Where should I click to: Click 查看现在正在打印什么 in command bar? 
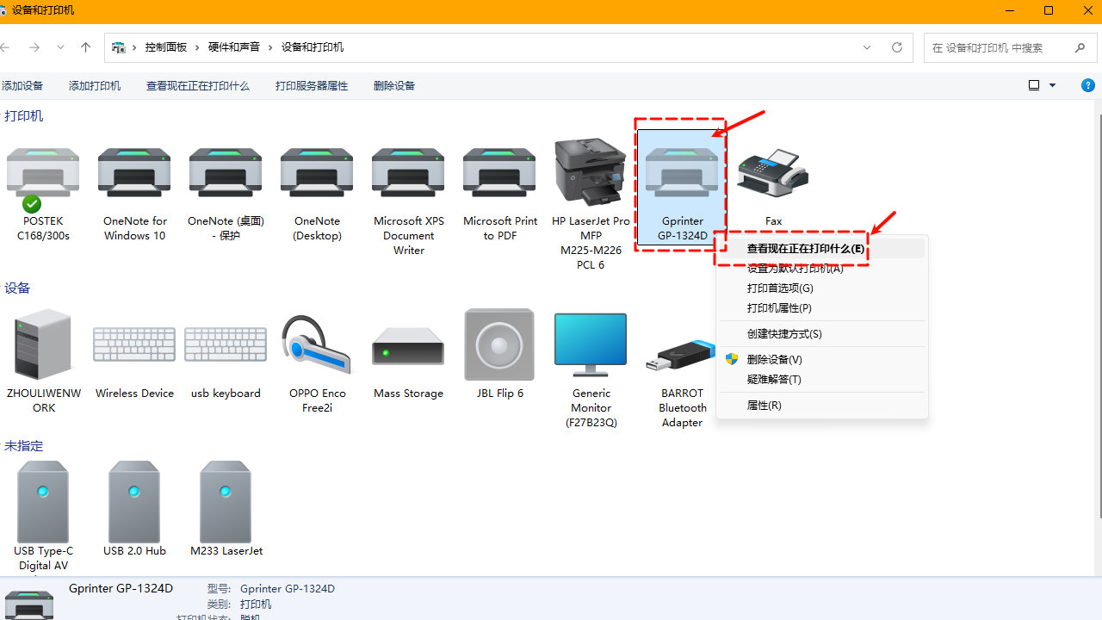pos(198,85)
